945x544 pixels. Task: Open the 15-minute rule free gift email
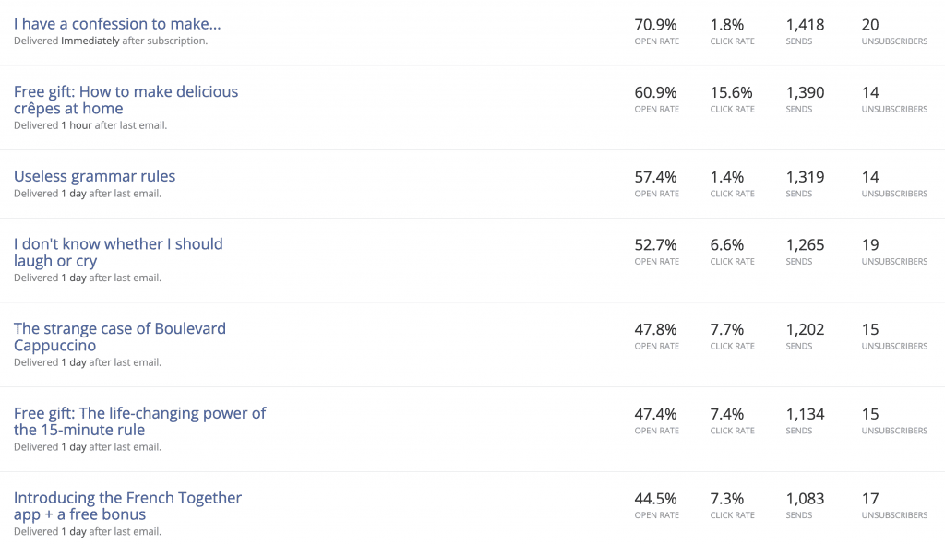(140, 421)
